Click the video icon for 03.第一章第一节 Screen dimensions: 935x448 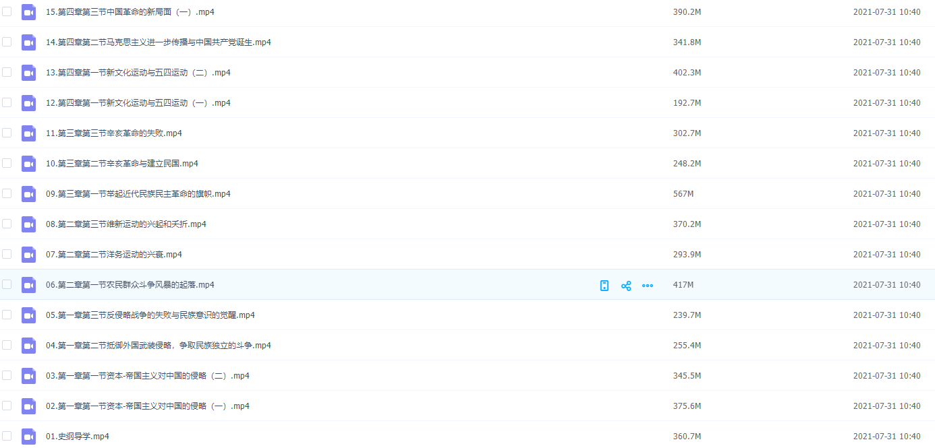[28, 376]
